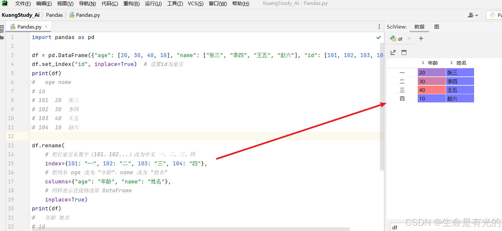
Task: Click Pandas.py breadcrumb in navigation bar
Action: click(x=85, y=15)
